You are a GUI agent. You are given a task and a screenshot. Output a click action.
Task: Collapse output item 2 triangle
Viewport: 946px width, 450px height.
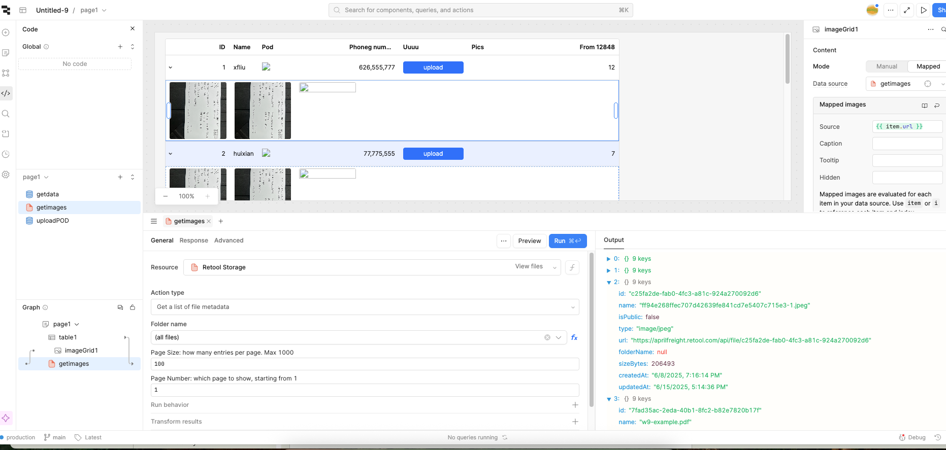[x=609, y=283]
